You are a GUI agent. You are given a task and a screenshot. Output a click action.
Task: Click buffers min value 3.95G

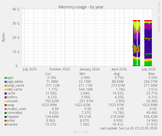pyautogui.click(x=86, y=97)
